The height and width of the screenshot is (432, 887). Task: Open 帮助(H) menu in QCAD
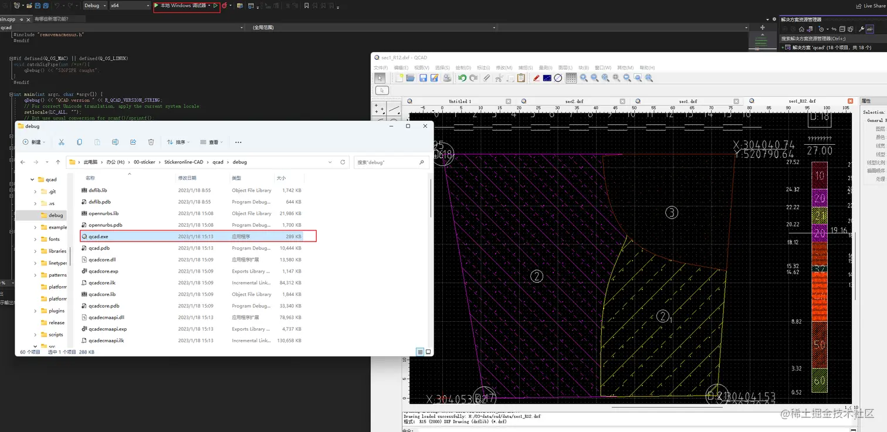coord(648,67)
